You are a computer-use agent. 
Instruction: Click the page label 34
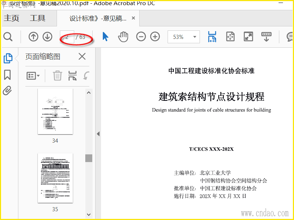click(x=55, y=141)
